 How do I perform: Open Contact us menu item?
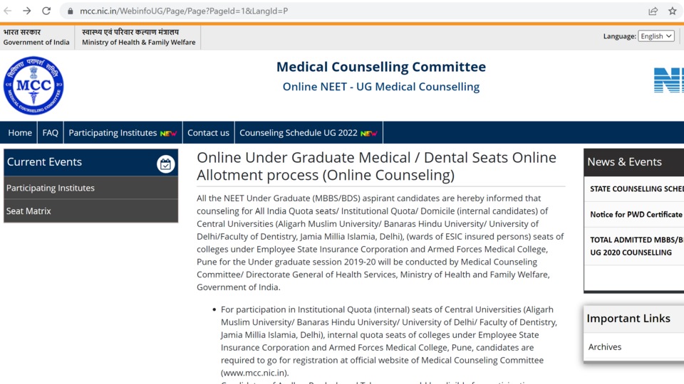[x=209, y=133]
